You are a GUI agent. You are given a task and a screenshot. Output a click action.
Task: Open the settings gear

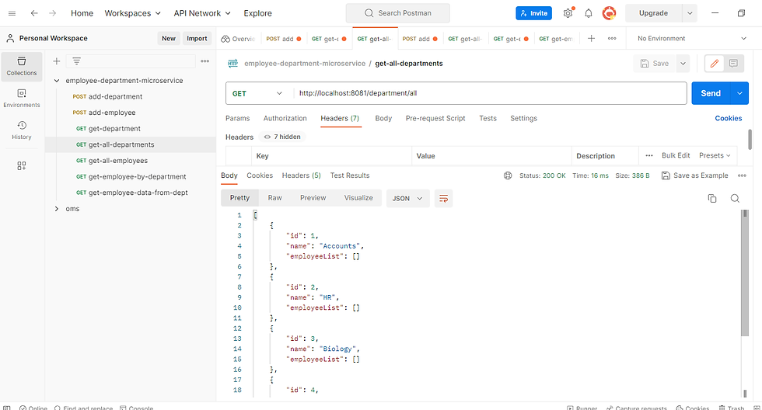(x=568, y=13)
